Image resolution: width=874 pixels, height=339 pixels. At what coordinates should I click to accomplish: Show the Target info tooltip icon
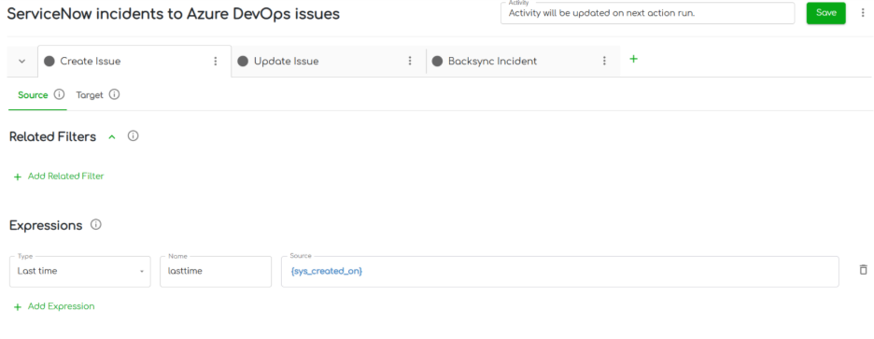114,94
